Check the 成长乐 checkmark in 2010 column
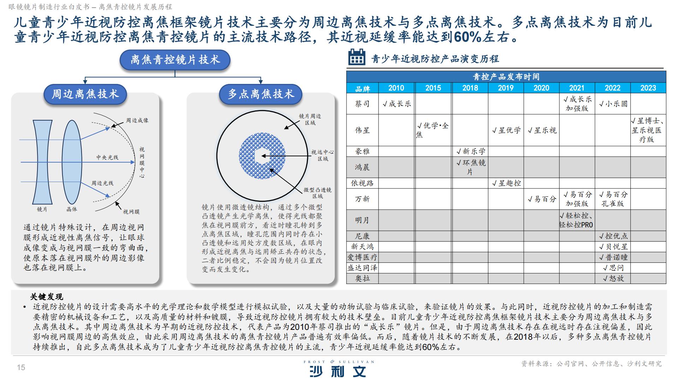Image resolution: width=678 pixels, height=381 pixels. [396, 103]
